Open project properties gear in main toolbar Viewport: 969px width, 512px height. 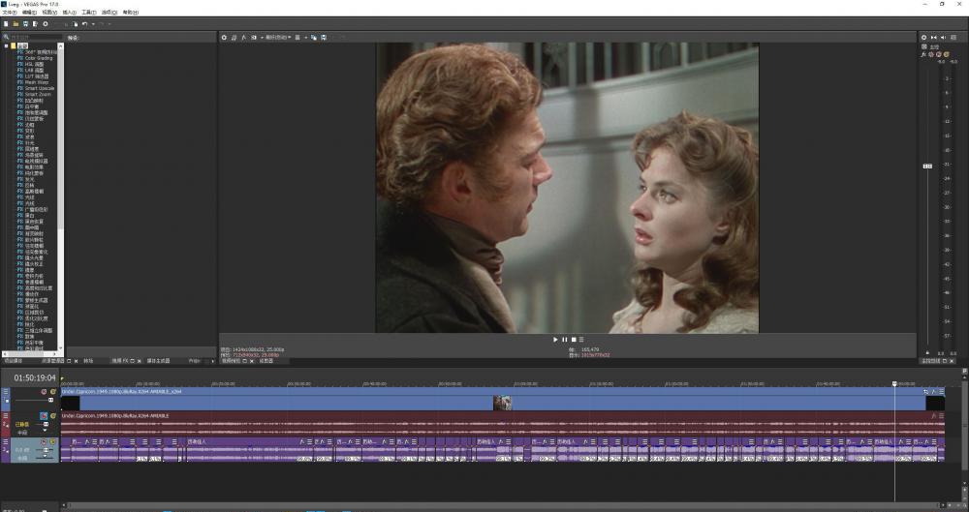click(46, 24)
